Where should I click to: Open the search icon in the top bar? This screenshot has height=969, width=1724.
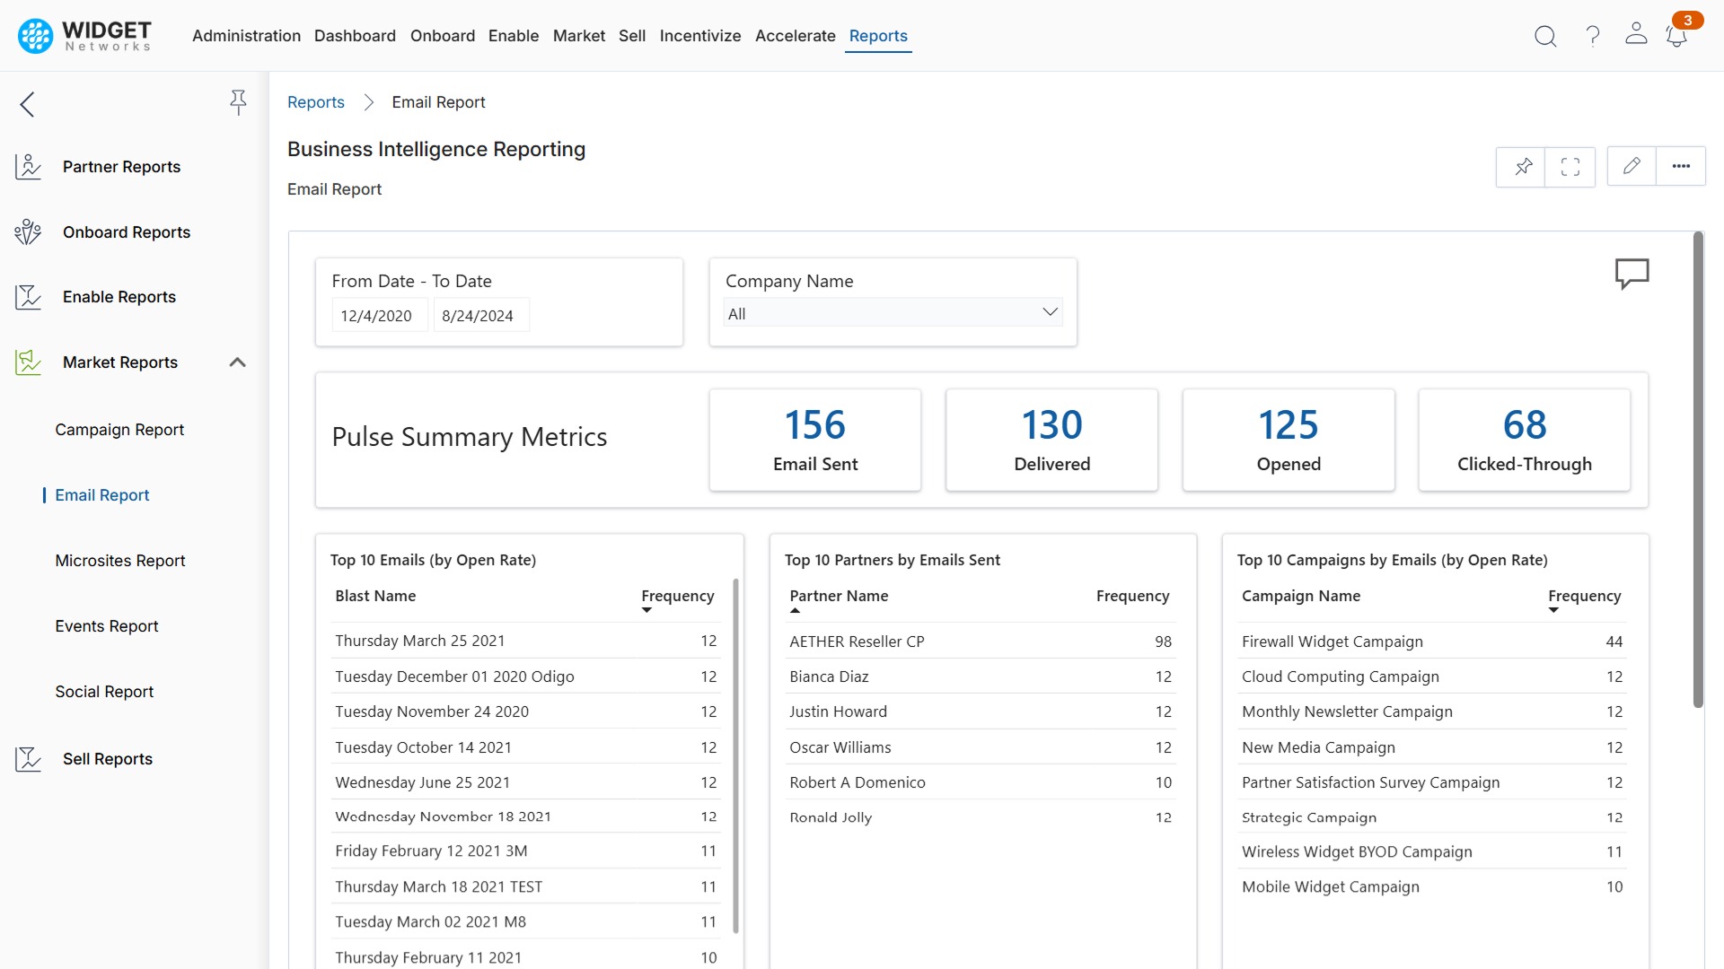[1545, 36]
